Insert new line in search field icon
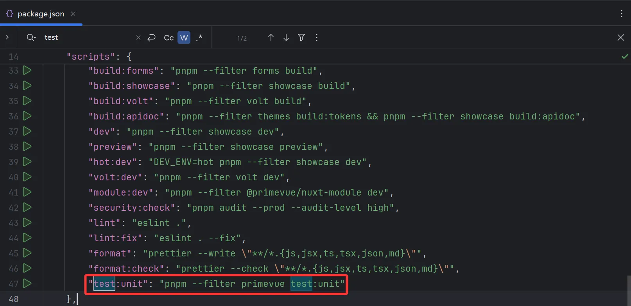Screen dimensions: 631x306 [x=151, y=37]
